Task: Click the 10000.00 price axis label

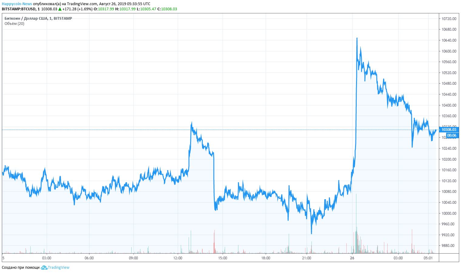Action: click(x=449, y=213)
